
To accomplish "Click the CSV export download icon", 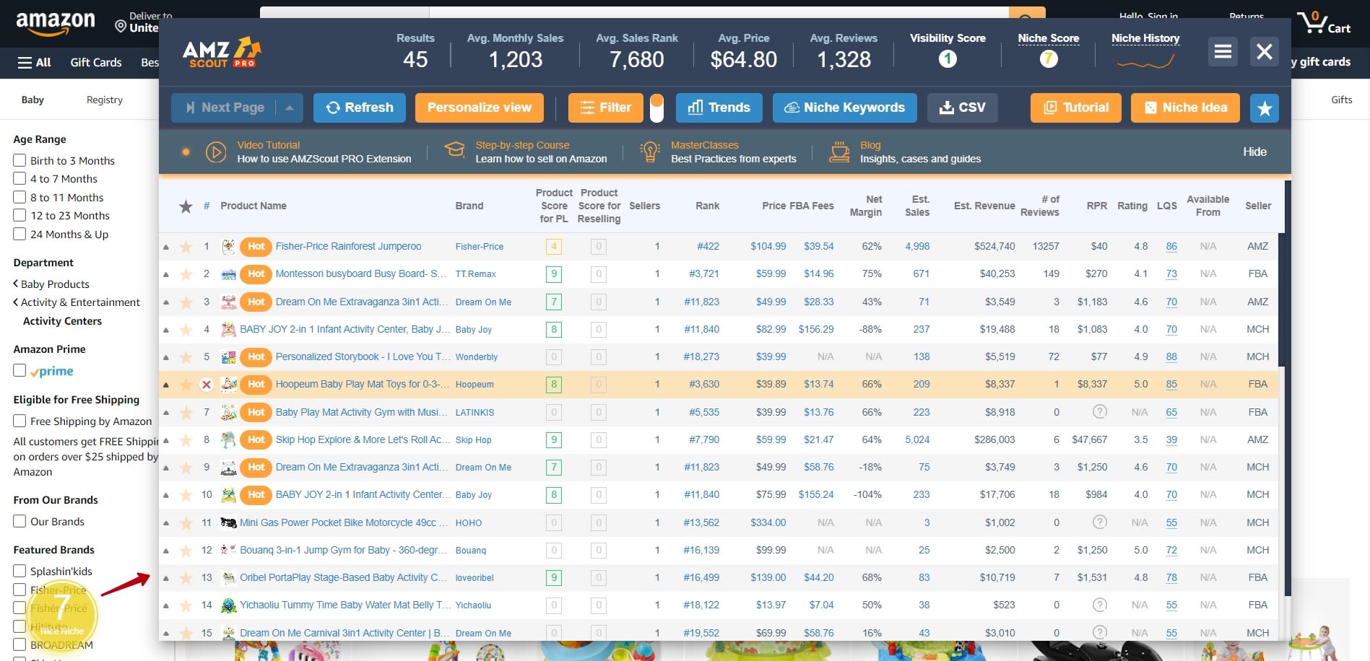I will [x=946, y=107].
